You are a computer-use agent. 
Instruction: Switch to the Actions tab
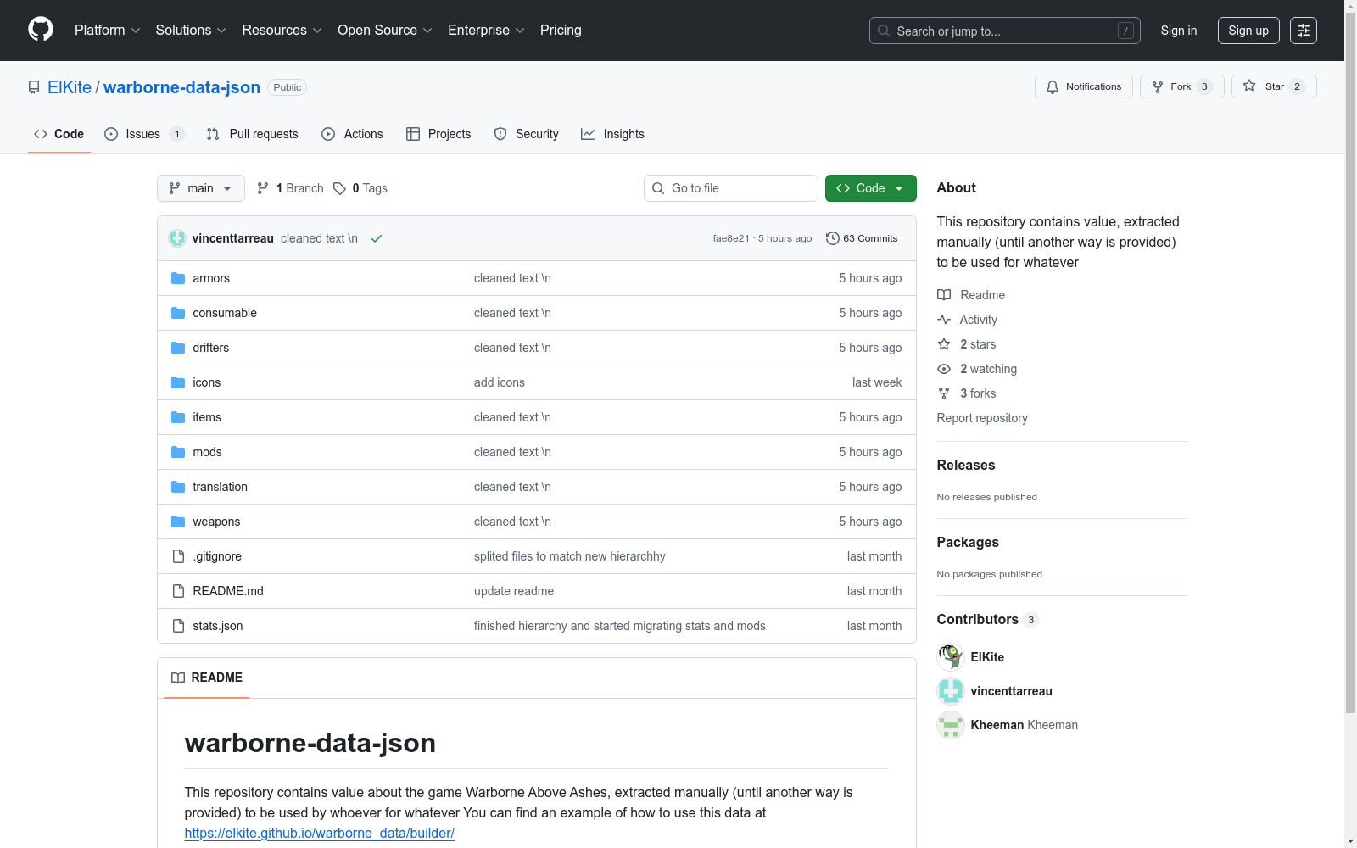353,134
